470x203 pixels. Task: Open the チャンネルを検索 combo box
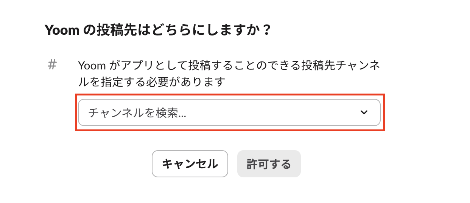click(x=229, y=112)
